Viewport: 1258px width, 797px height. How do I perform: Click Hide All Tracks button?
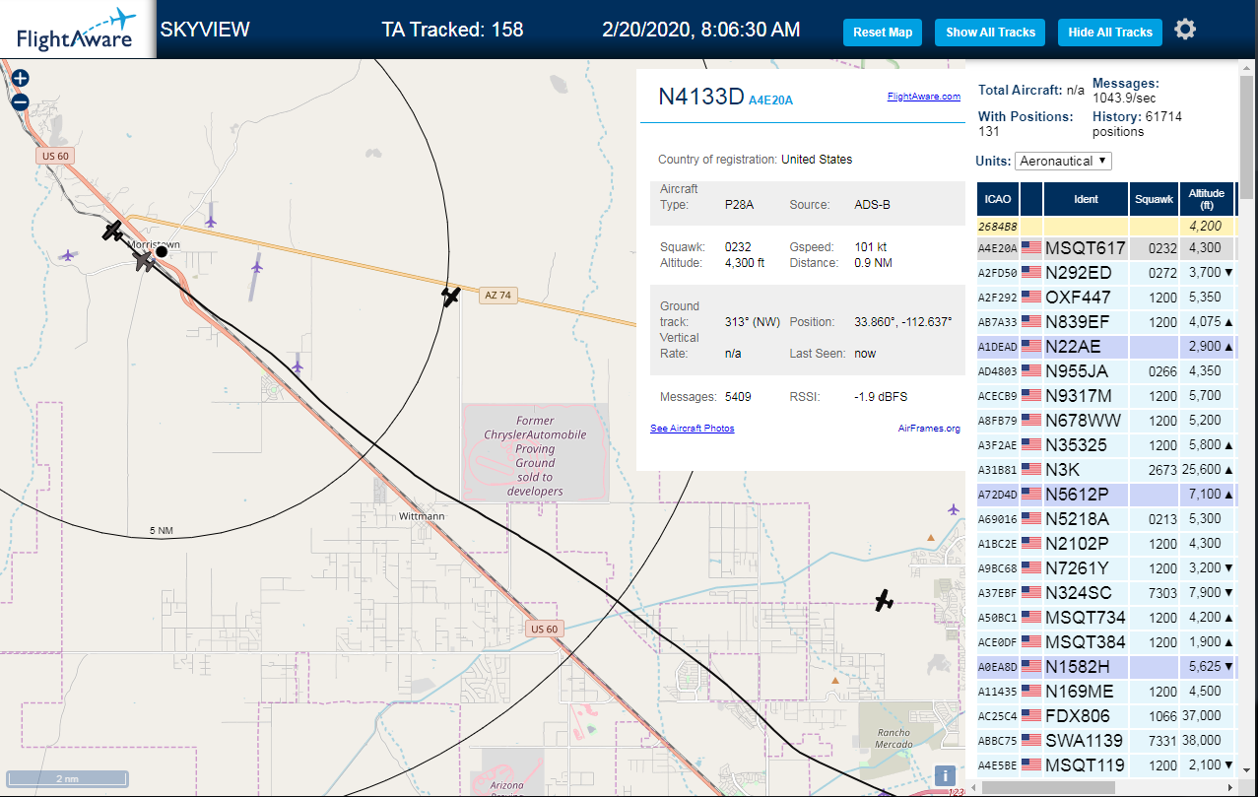[x=1110, y=32]
